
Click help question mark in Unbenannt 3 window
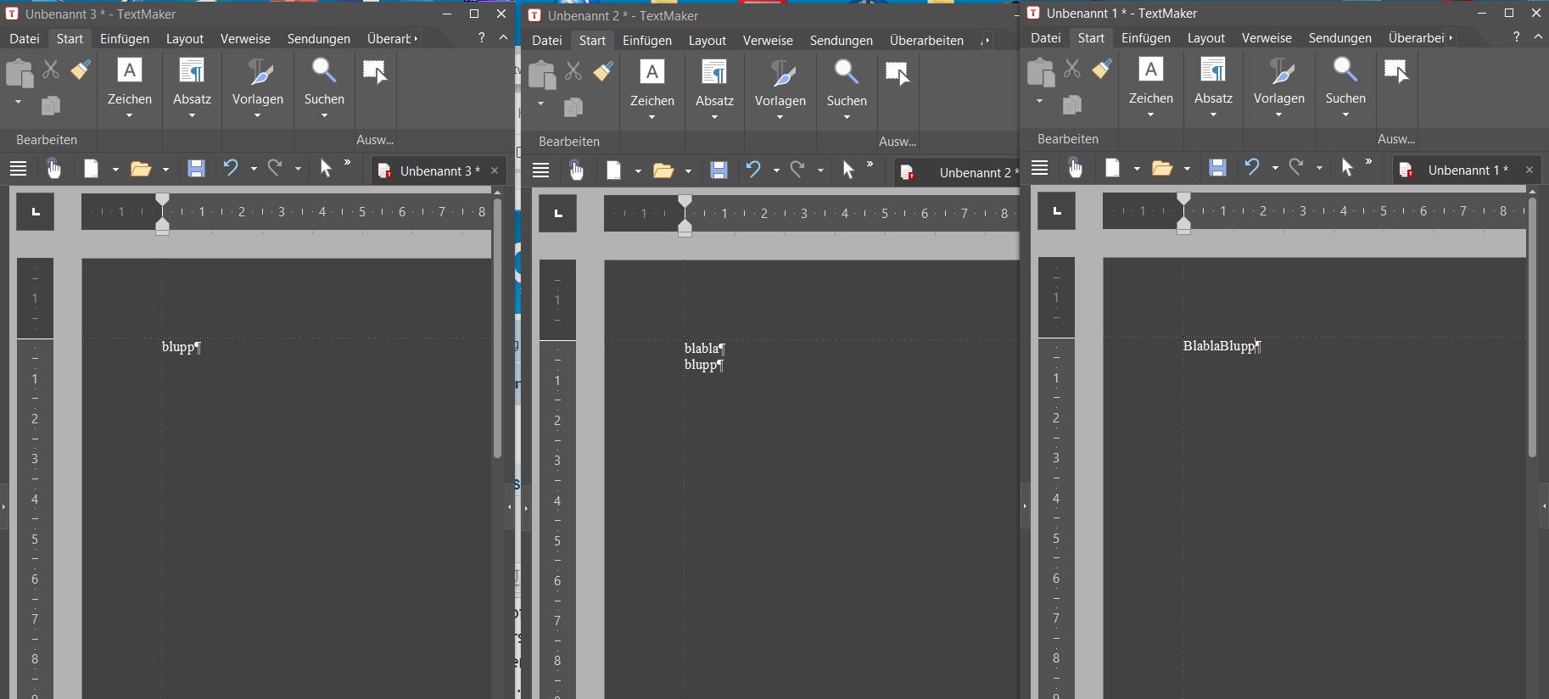481,37
